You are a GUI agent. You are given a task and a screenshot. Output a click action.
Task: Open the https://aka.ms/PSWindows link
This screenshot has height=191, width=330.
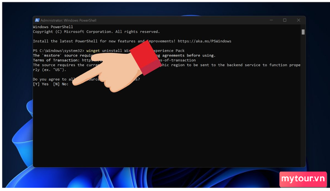point(204,41)
